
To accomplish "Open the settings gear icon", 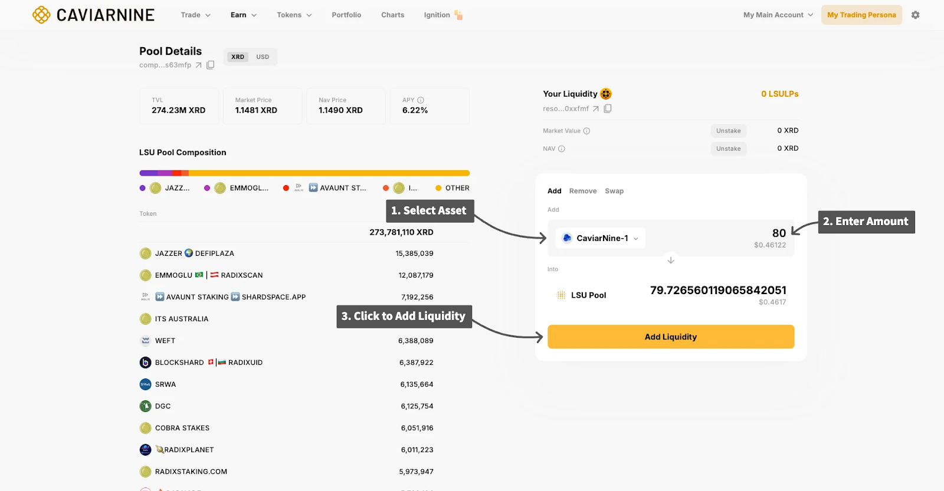I will click(x=915, y=15).
